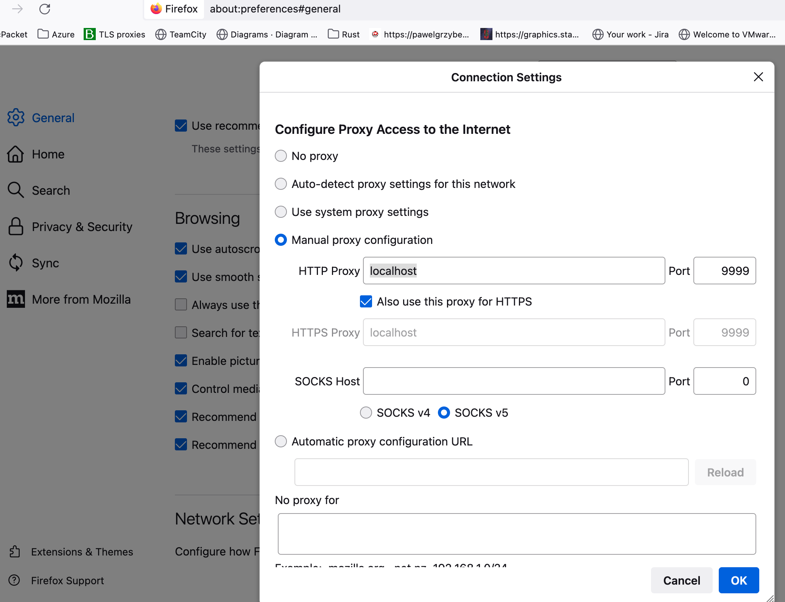
Task: Click the Sync arrows icon
Action: 16,263
